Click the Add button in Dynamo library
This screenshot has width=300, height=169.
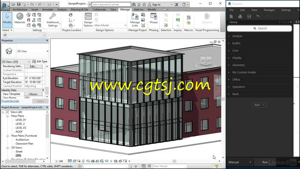click(259, 105)
